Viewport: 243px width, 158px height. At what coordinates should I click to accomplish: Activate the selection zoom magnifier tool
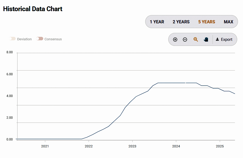196,39
